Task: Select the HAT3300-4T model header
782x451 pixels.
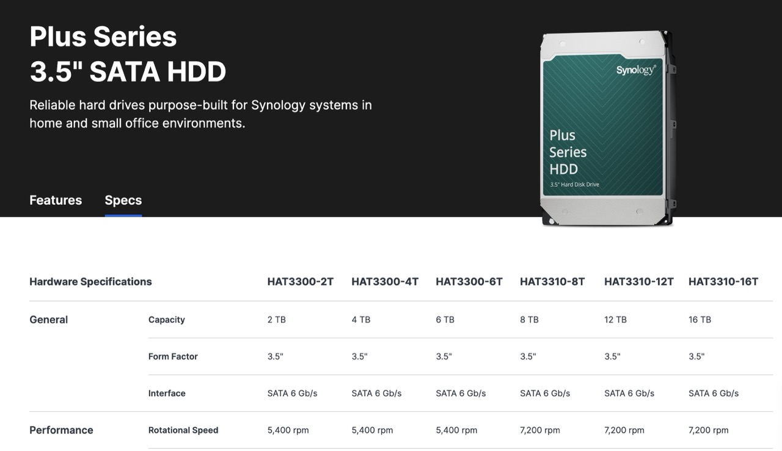Action: tap(384, 281)
